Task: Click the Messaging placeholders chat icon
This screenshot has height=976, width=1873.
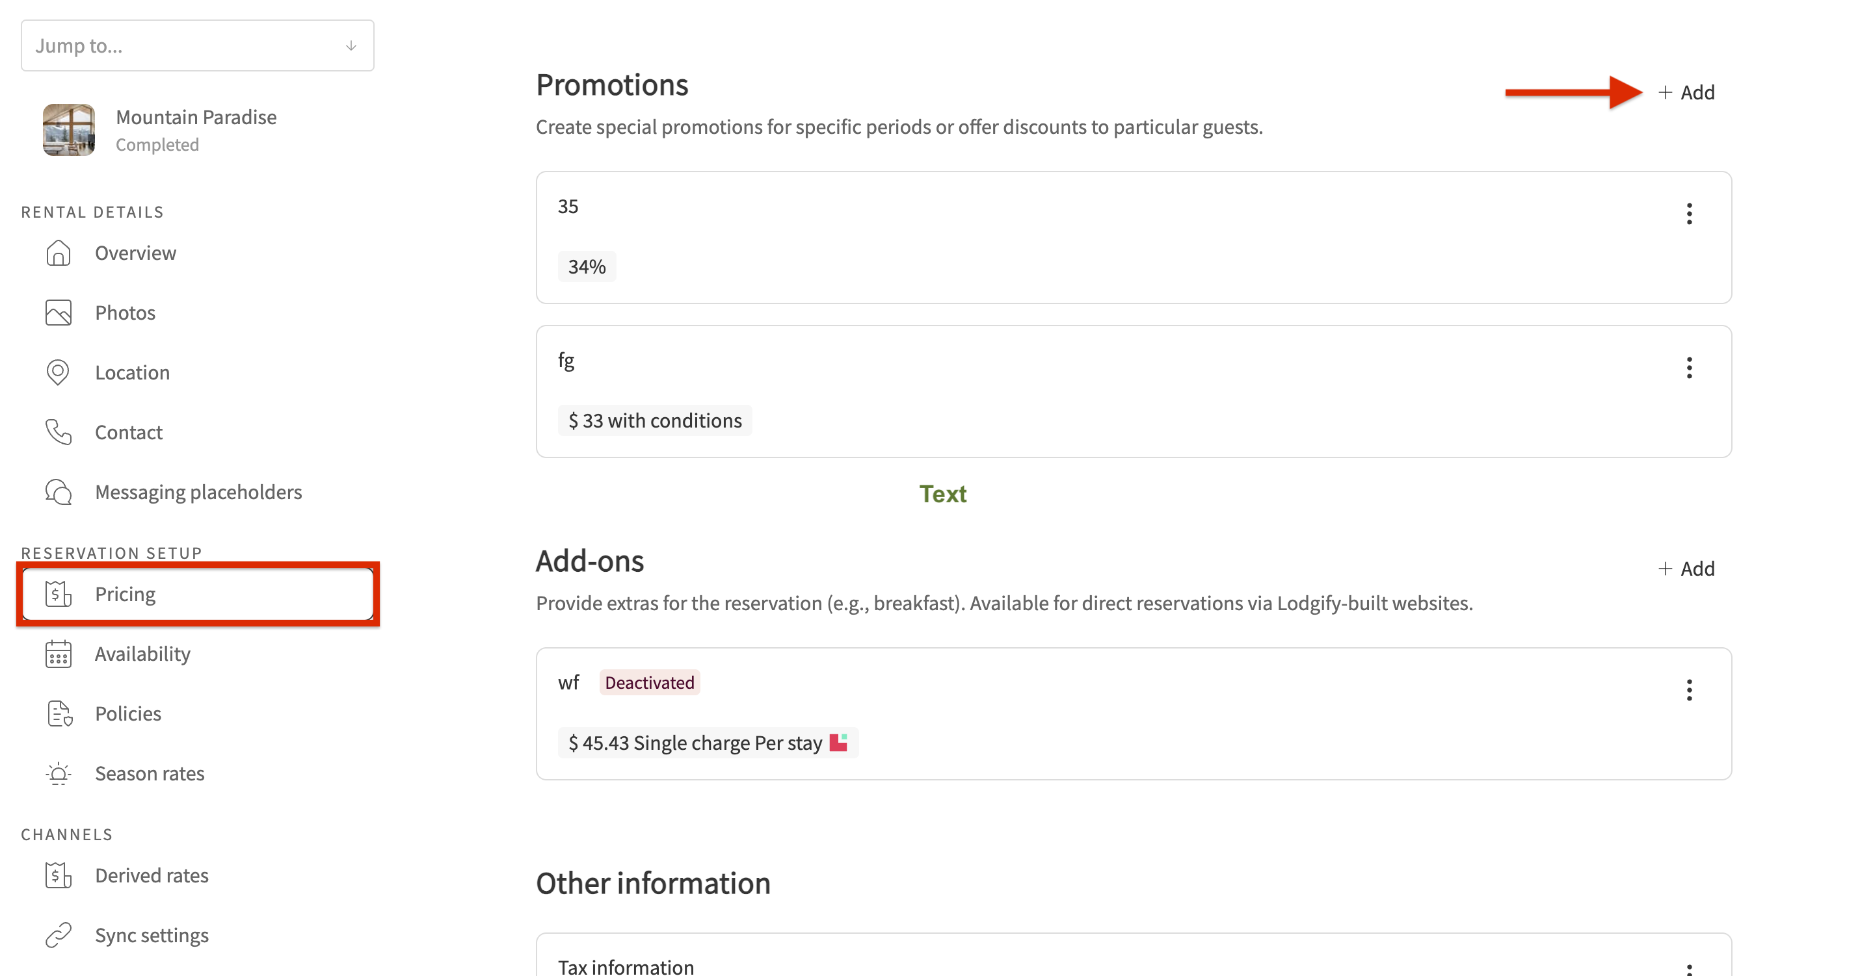Action: pos(58,492)
